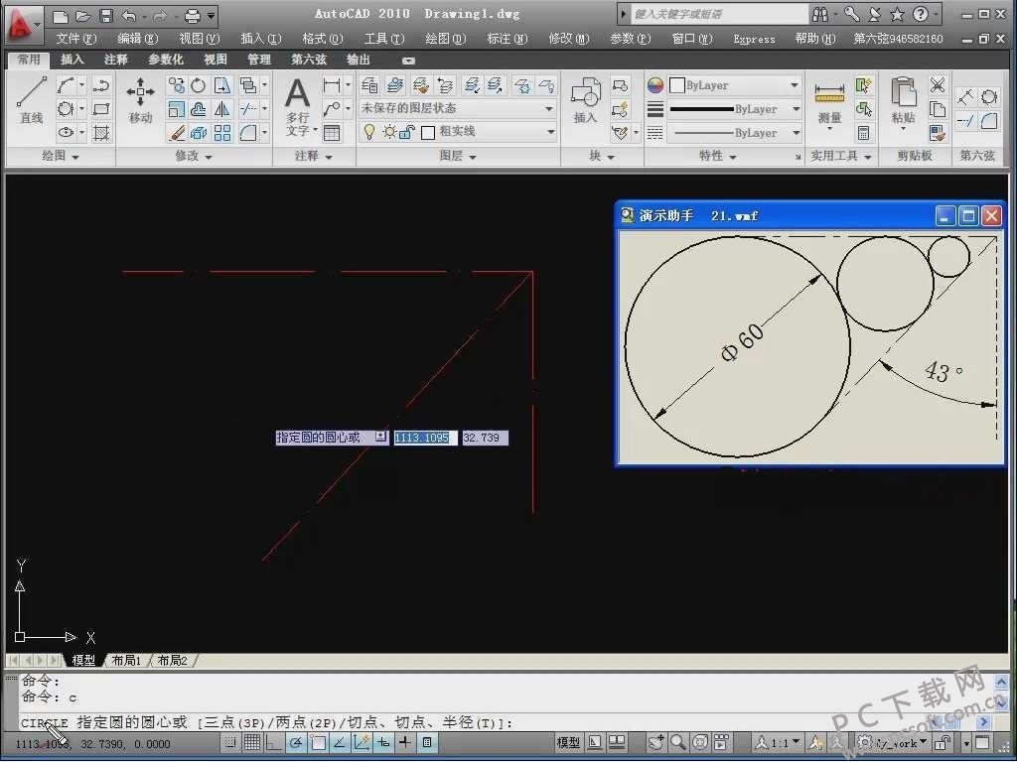Image resolution: width=1017 pixels, height=762 pixels.
Task: Open Quick Calculator icon
Action: (863, 134)
